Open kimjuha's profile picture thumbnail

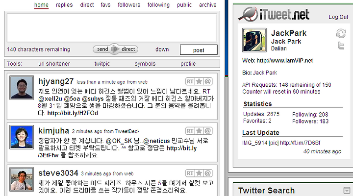[22, 137]
